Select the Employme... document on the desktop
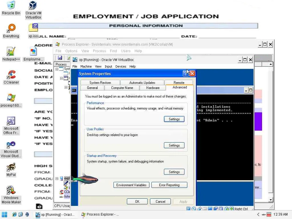This screenshot has width=292, height=219. click(x=33, y=54)
